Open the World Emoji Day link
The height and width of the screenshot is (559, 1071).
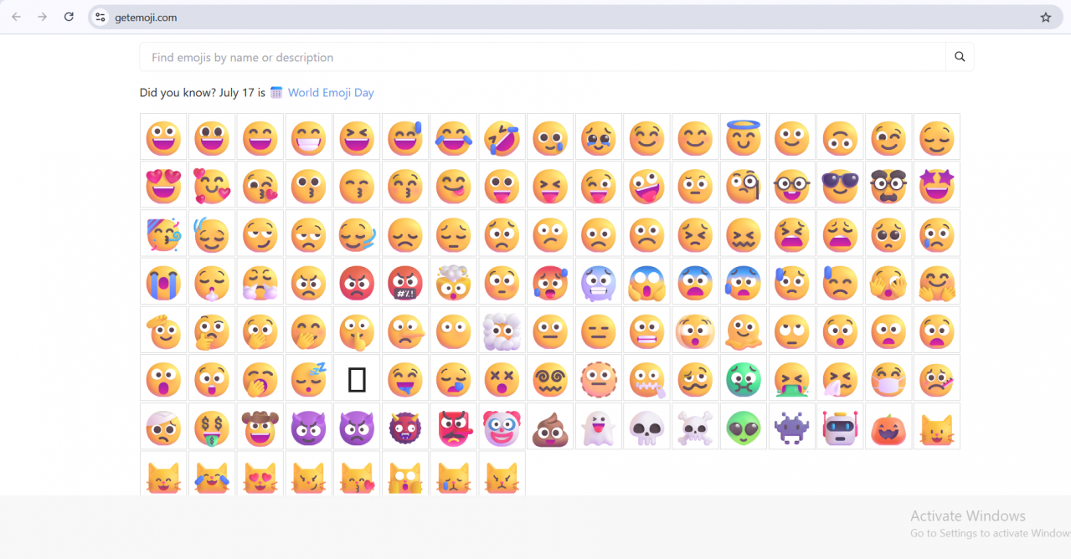[x=331, y=93]
